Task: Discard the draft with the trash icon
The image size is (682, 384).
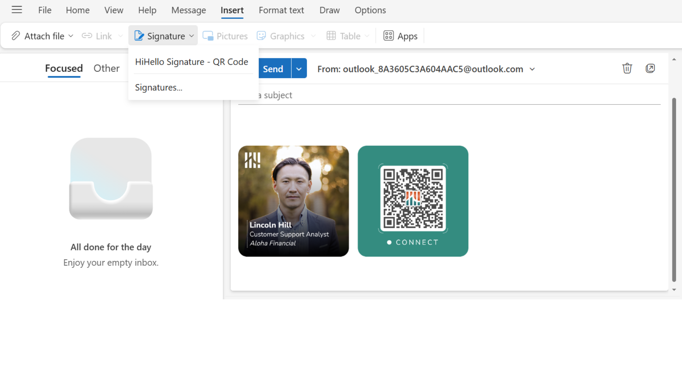Action: [627, 68]
